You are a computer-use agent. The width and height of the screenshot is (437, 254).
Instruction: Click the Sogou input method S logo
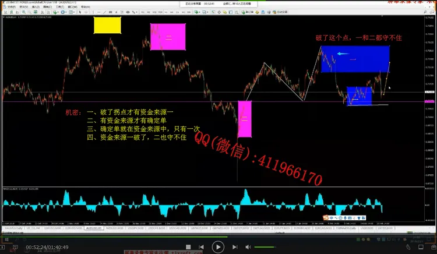(326, 217)
